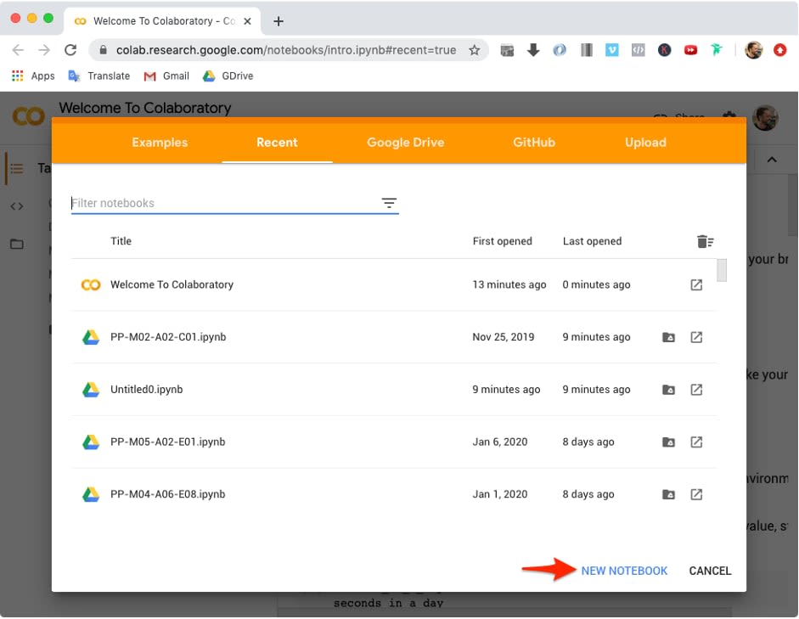This screenshot has width=799, height=619.
Task: Show PP-M02-A02-C01.ipynb in Drive folder icon
Action: (x=668, y=337)
